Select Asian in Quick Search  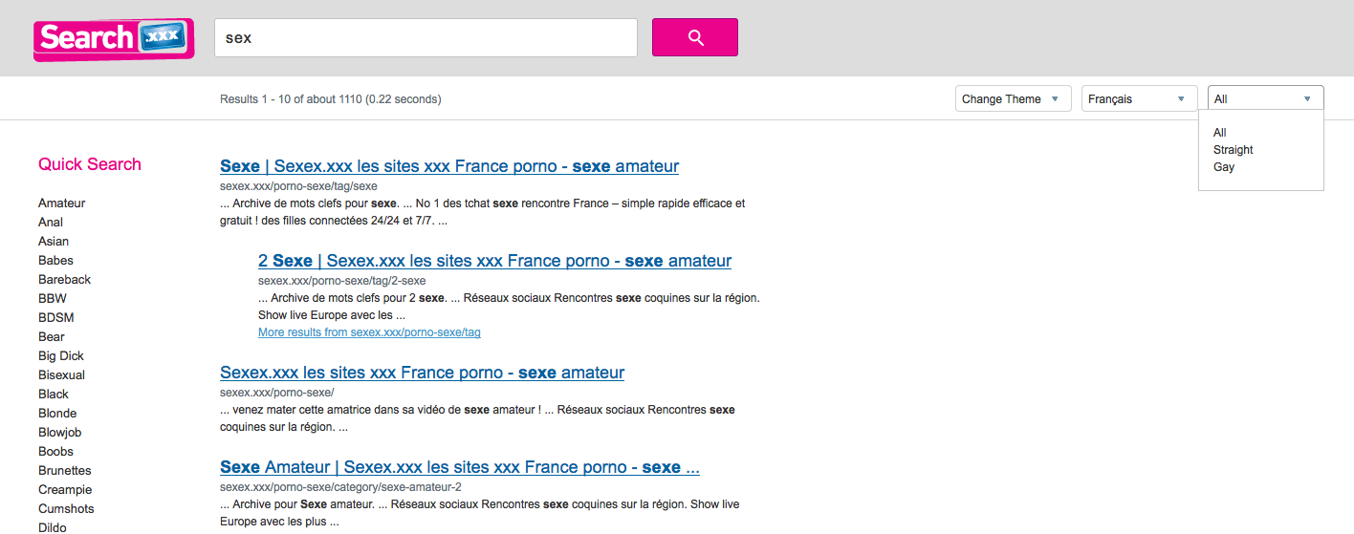54,242
